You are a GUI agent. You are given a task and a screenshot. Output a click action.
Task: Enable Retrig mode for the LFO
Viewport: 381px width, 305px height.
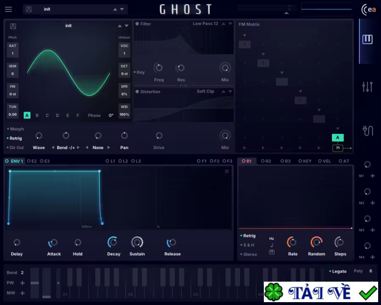[x=248, y=236]
